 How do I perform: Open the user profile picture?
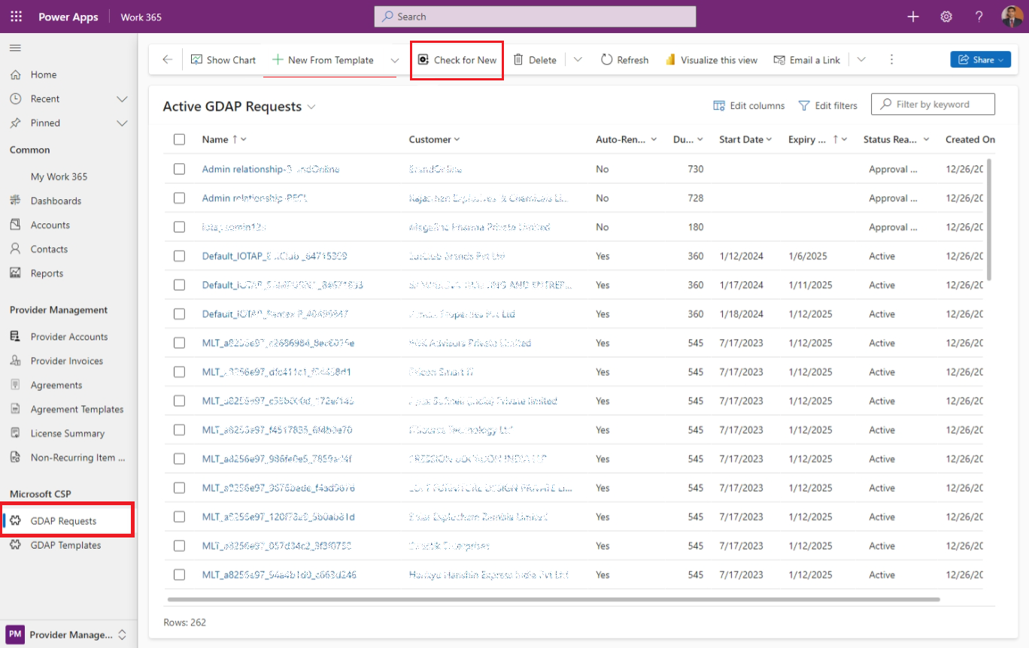[1012, 17]
